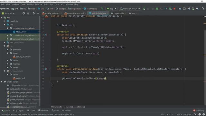Image resolution: width=206 pixels, height=116 pixels.
Task: Open the VCS menu
Action: tap(62, 4)
